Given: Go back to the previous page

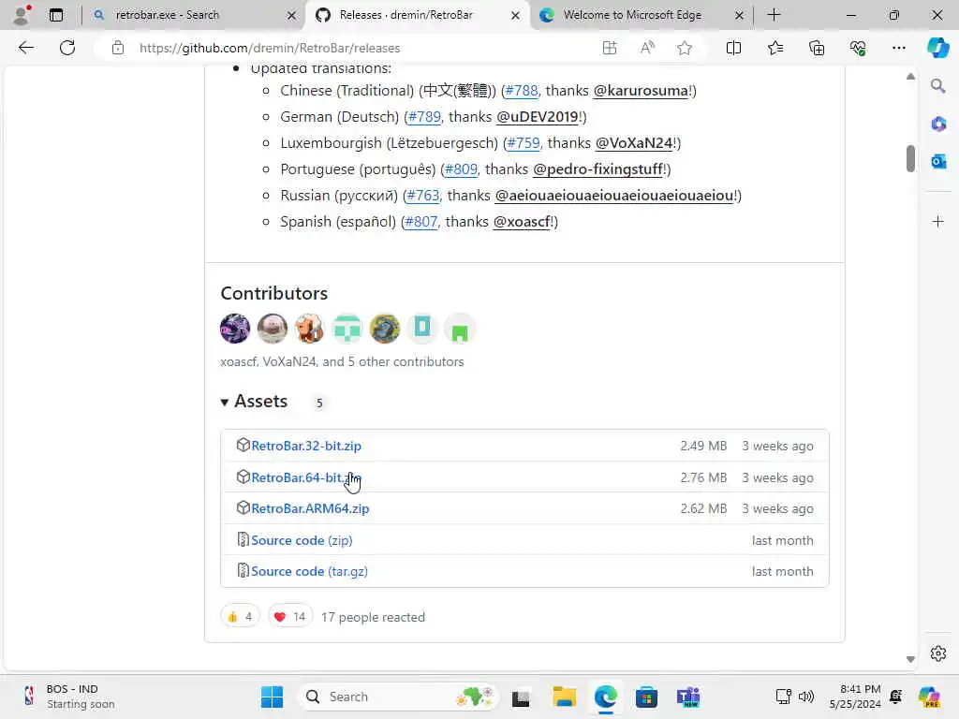Looking at the screenshot, I should coord(25,48).
